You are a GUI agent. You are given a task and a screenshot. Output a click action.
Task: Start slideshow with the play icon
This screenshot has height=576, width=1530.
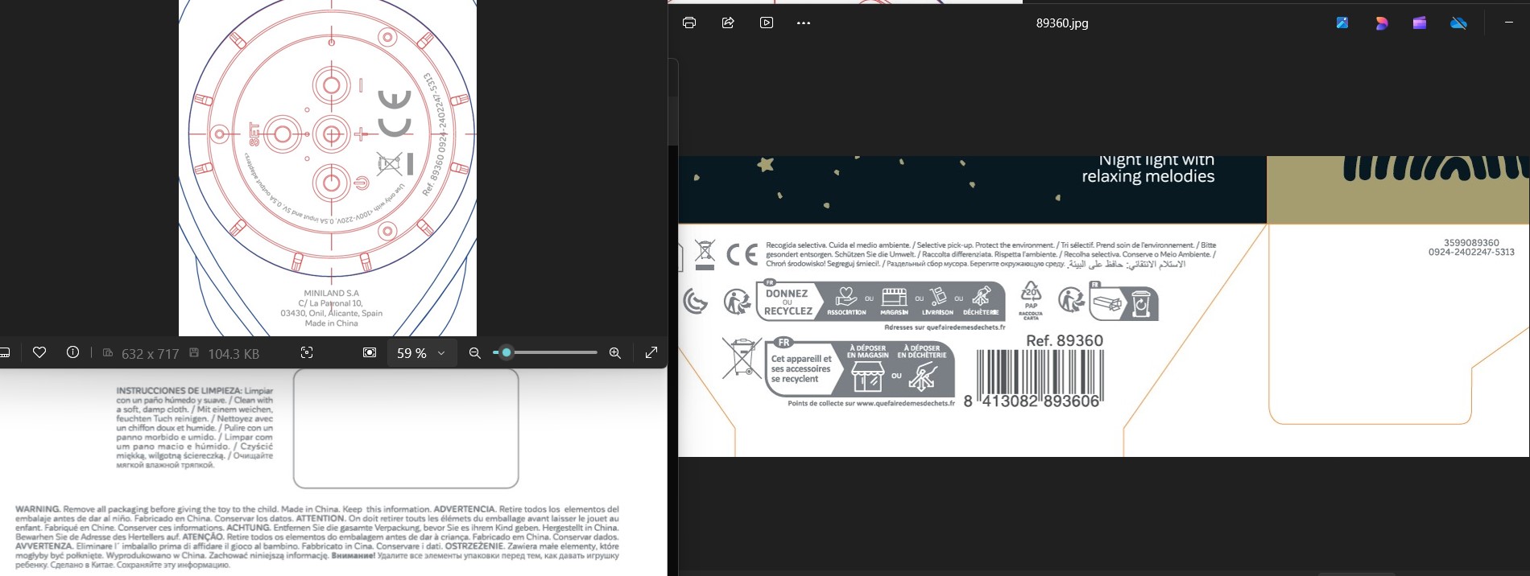coord(767,23)
